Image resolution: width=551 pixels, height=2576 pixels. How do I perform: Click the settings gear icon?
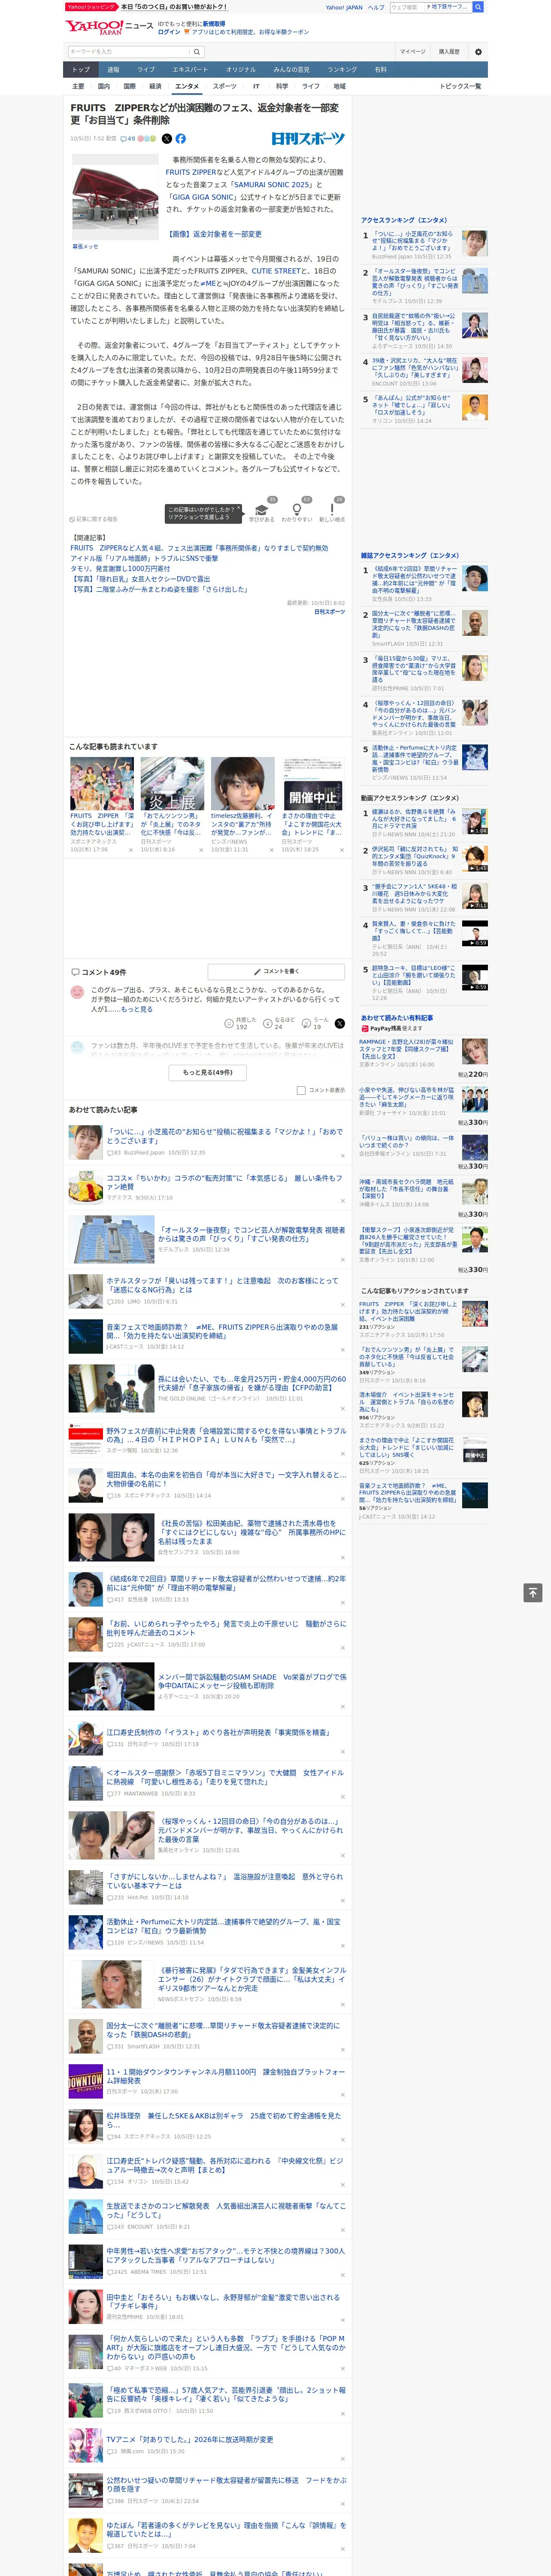478,51
